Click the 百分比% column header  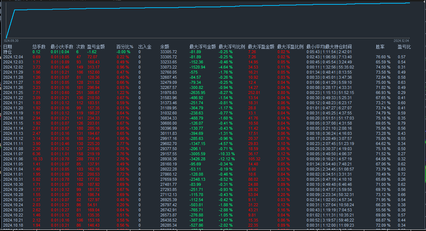click(x=125, y=47)
